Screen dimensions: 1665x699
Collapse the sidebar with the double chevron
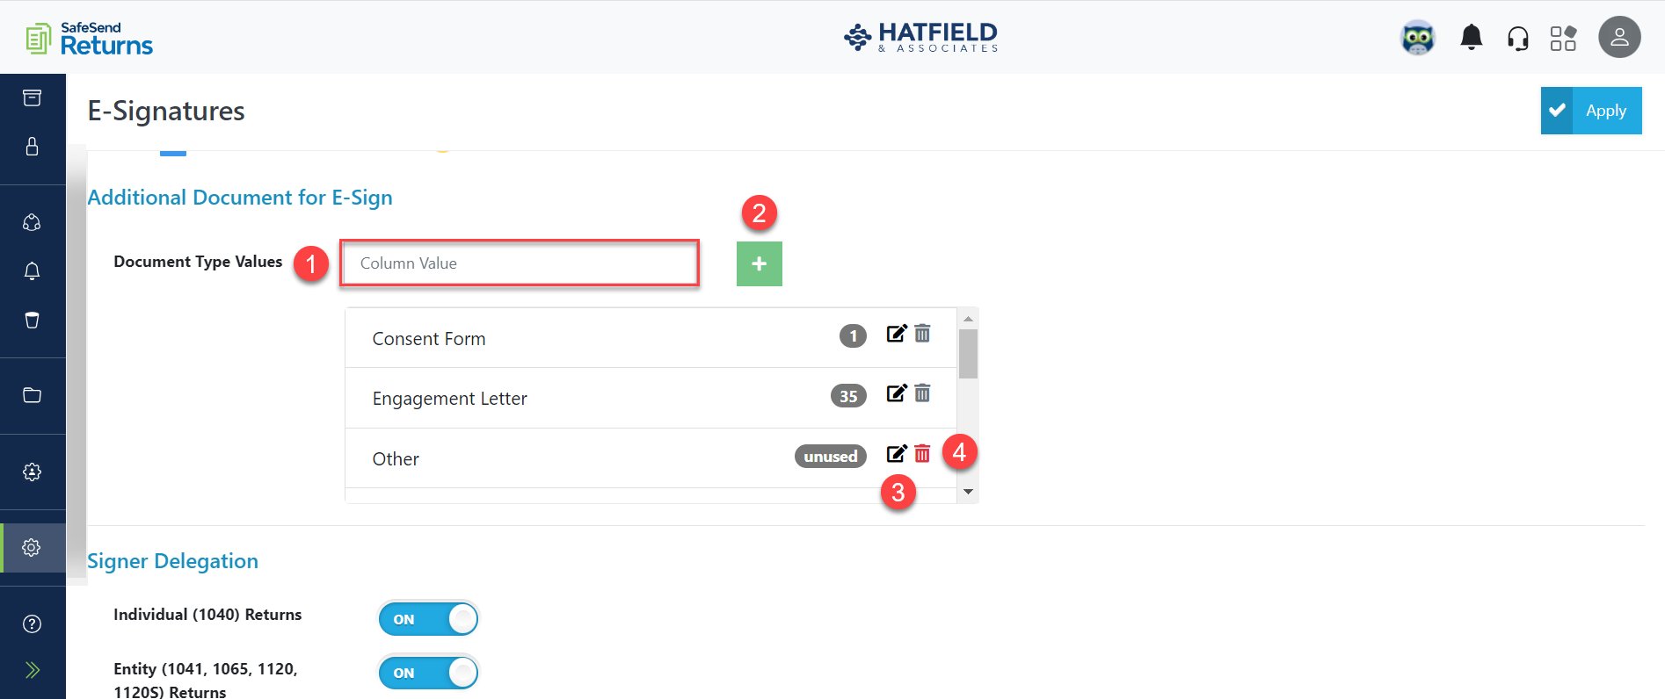click(x=33, y=669)
